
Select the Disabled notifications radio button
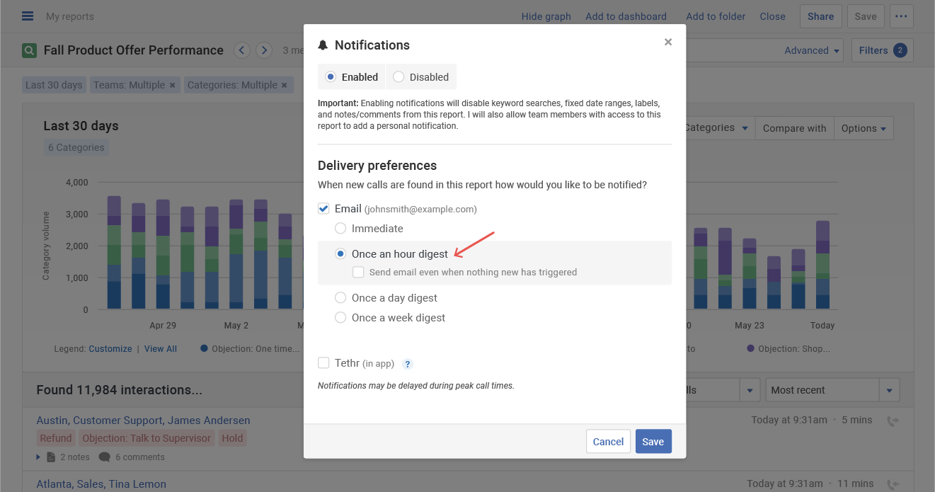tap(398, 76)
